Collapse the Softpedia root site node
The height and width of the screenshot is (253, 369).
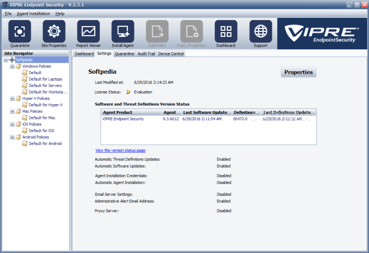click(x=6, y=60)
